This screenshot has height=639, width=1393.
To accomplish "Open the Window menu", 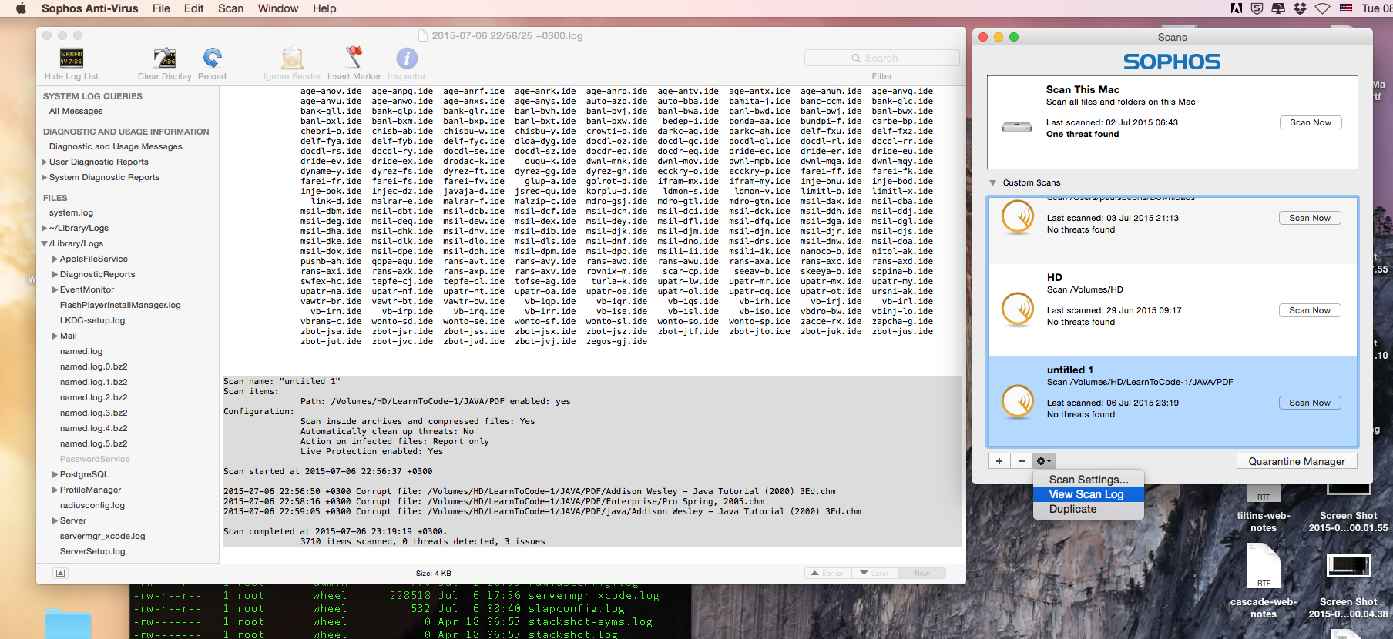I will click(x=277, y=8).
